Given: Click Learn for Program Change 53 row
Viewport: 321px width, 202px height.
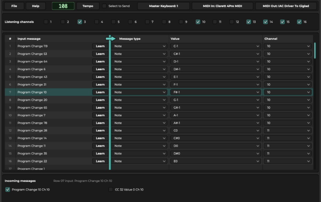Looking at the screenshot, I should tap(100, 54).
